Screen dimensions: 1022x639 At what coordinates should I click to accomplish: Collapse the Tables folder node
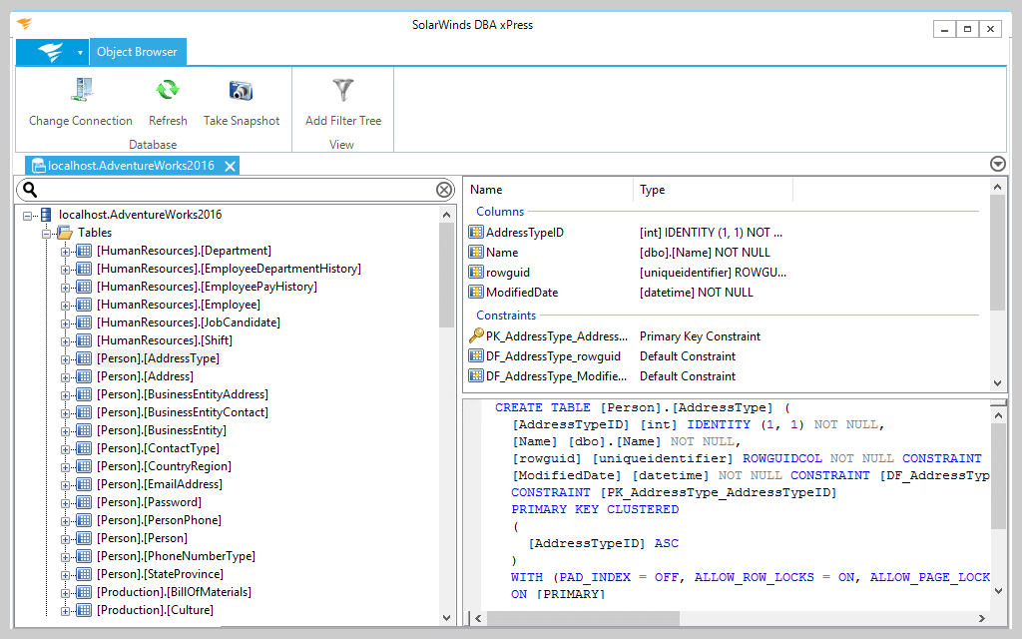(x=46, y=232)
